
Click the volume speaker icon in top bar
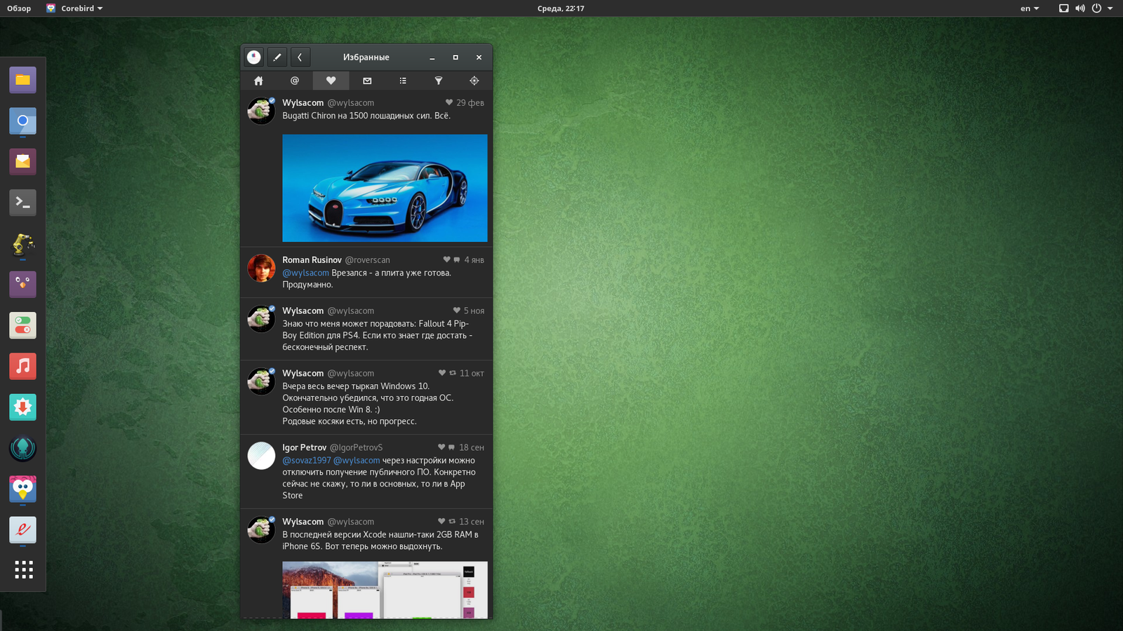click(1080, 8)
